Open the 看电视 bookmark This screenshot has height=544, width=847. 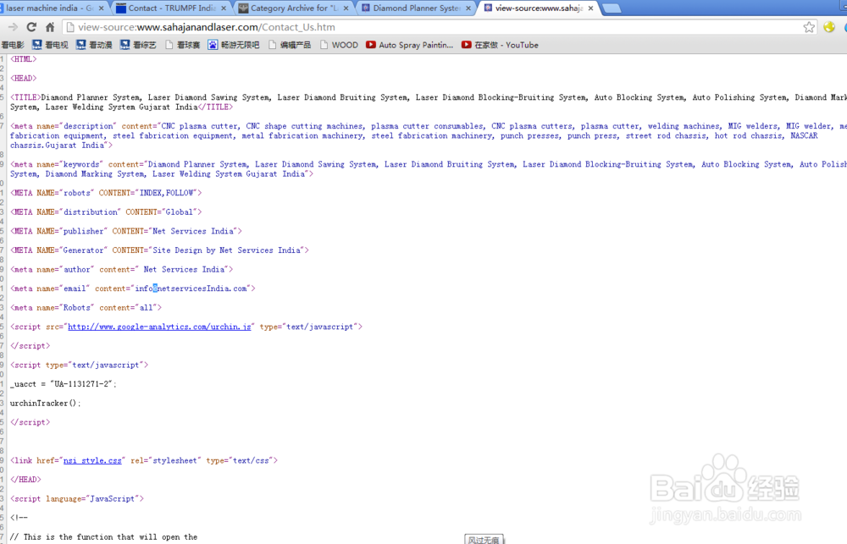tap(50, 45)
